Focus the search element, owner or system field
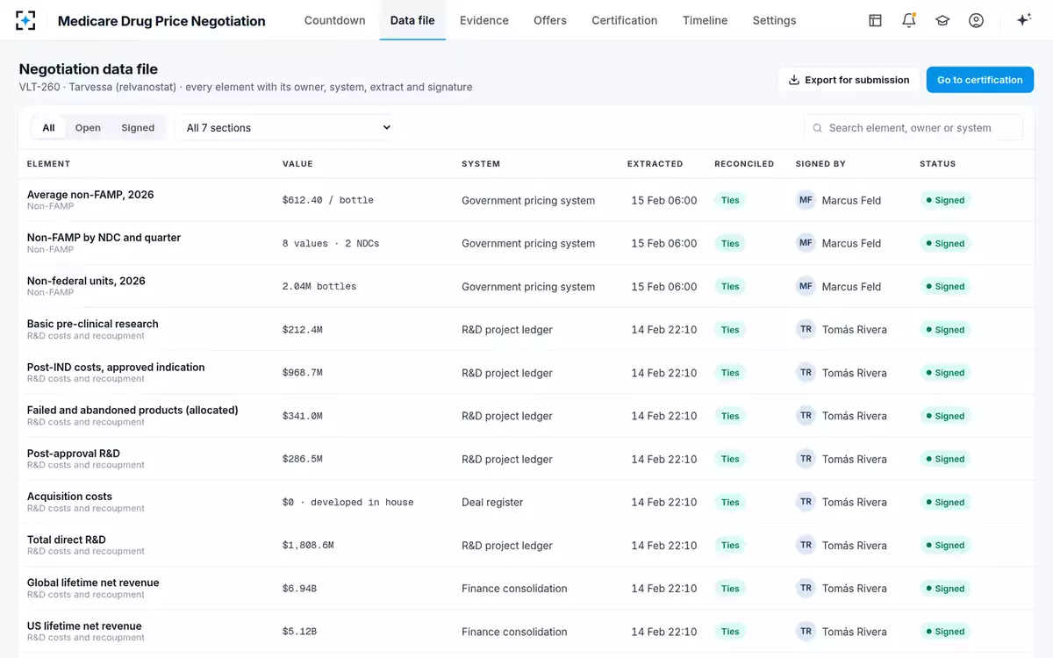 point(913,128)
